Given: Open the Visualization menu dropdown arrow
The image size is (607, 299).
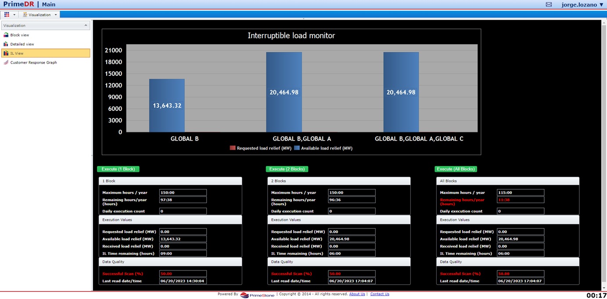Looking at the screenshot, I should [55, 14].
